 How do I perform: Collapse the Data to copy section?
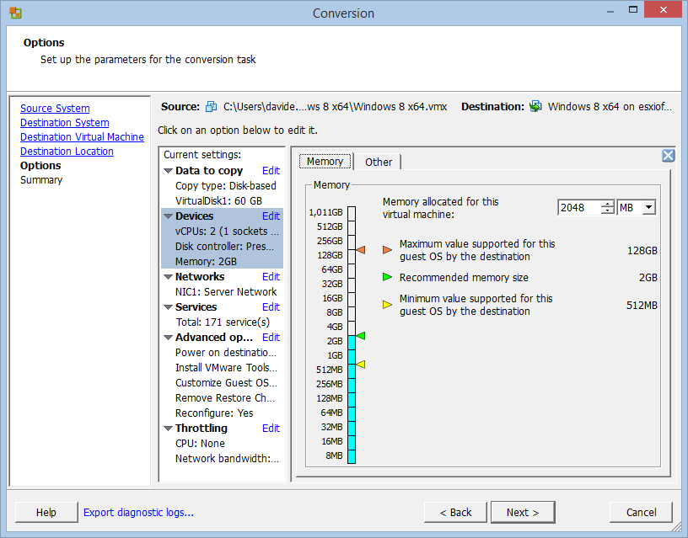point(168,171)
